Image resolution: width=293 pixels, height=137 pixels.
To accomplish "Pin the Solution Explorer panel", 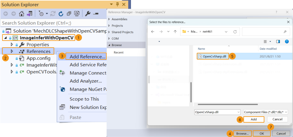I will (x=117, y=4).
